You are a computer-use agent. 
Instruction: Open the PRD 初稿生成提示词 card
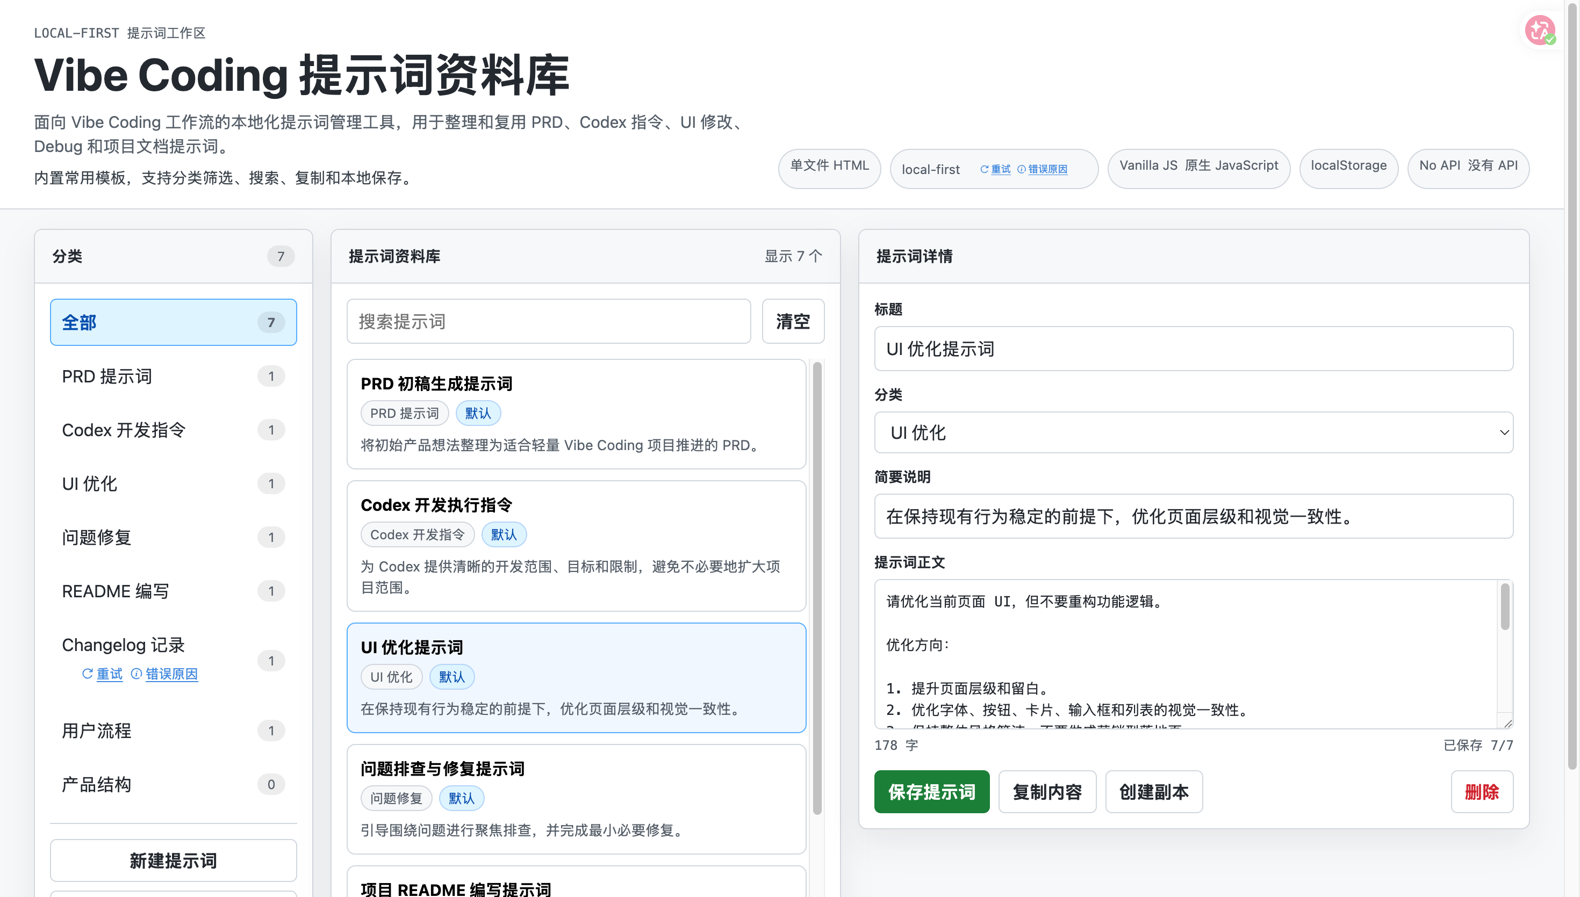[576, 414]
